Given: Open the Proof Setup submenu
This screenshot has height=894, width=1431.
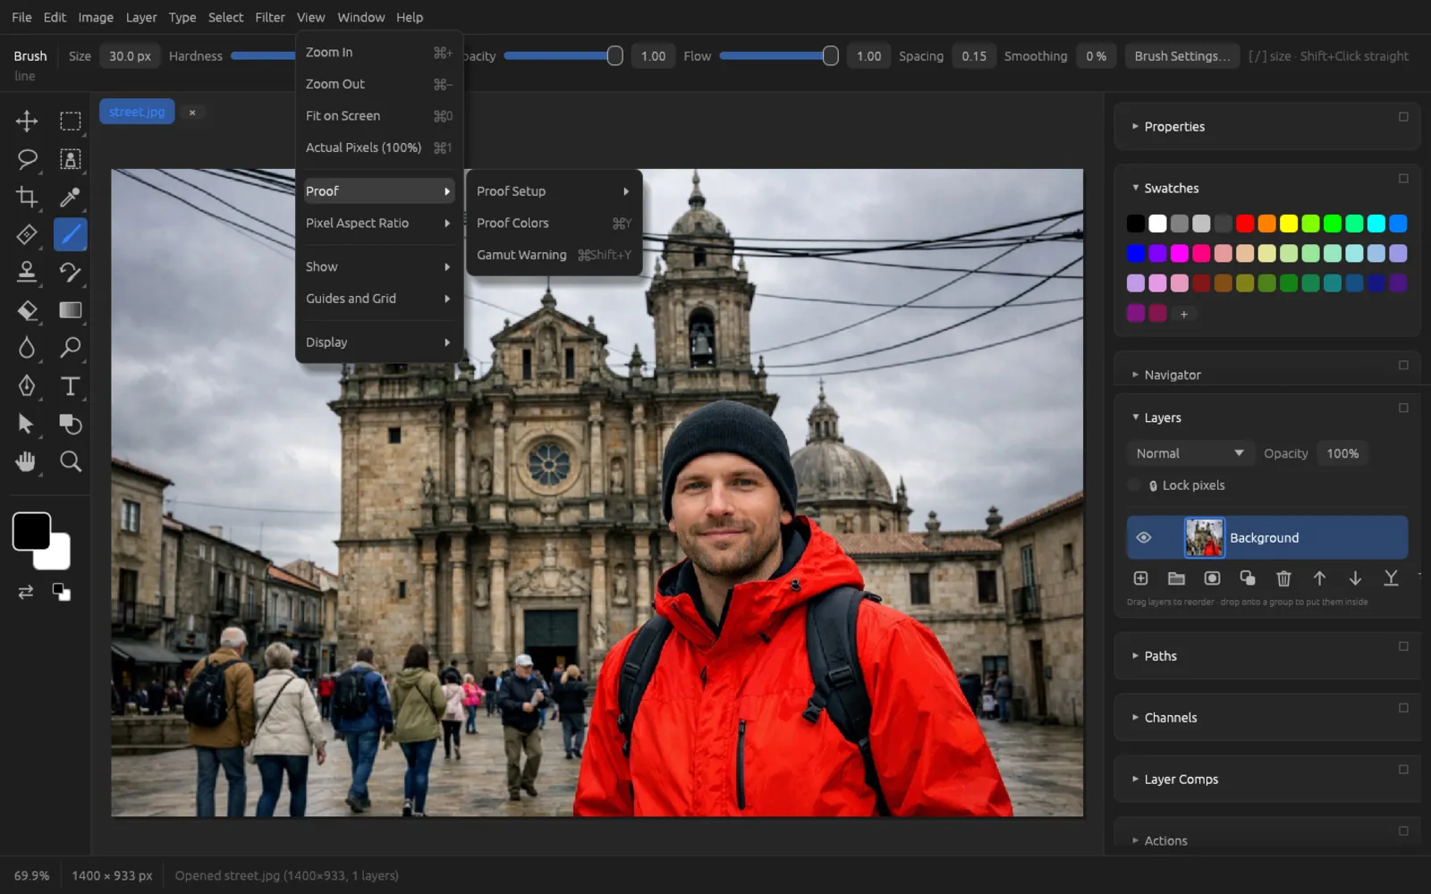Looking at the screenshot, I should point(554,191).
